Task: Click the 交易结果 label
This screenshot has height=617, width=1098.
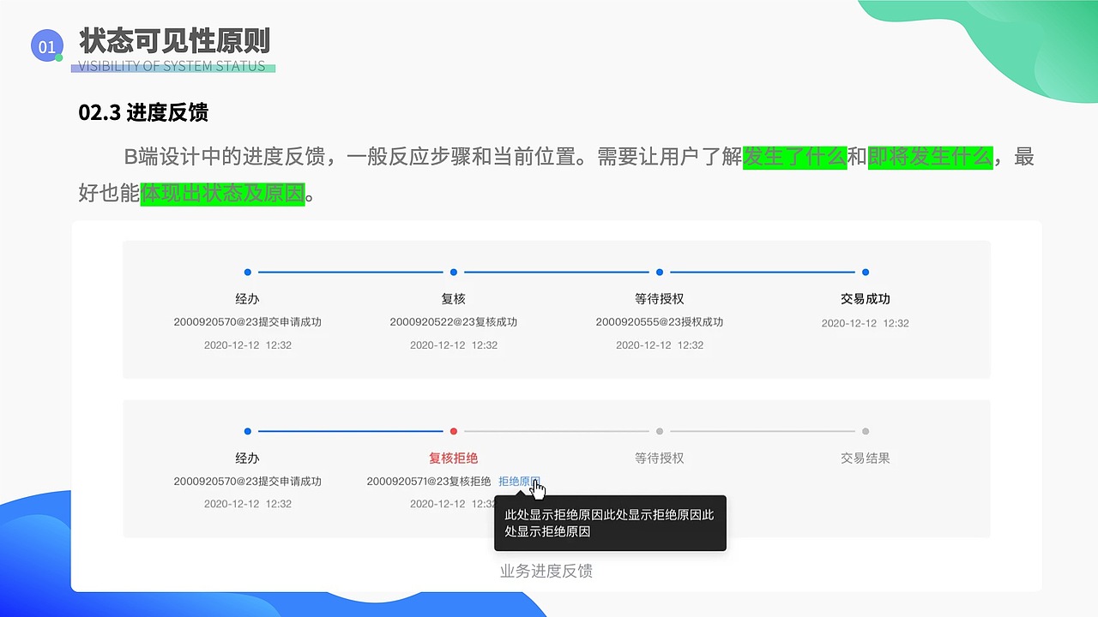Action: point(866,458)
